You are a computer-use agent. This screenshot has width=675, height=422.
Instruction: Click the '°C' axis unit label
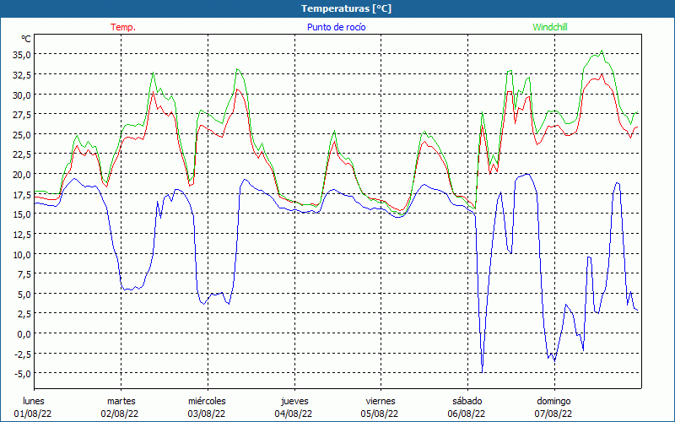(26, 39)
